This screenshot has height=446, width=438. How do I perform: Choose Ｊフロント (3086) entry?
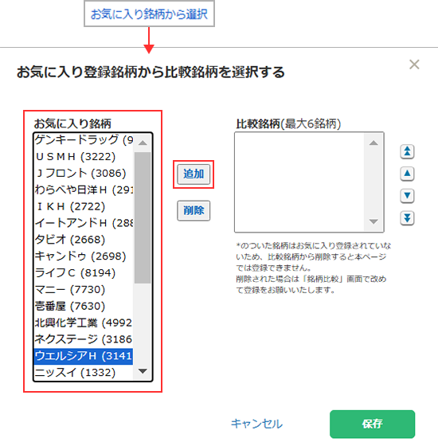pyautogui.click(x=84, y=173)
